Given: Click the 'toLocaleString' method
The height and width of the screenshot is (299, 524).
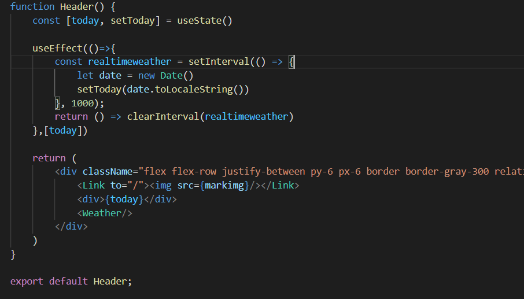Looking at the screenshot, I should [194, 89].
